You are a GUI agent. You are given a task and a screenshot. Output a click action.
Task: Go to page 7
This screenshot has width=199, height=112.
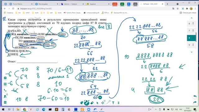(x=189, y=30)
